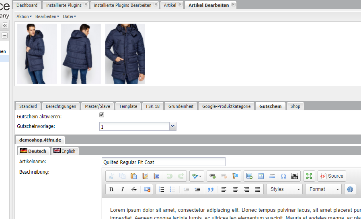Open the Aktion menu

click(24, 16)
